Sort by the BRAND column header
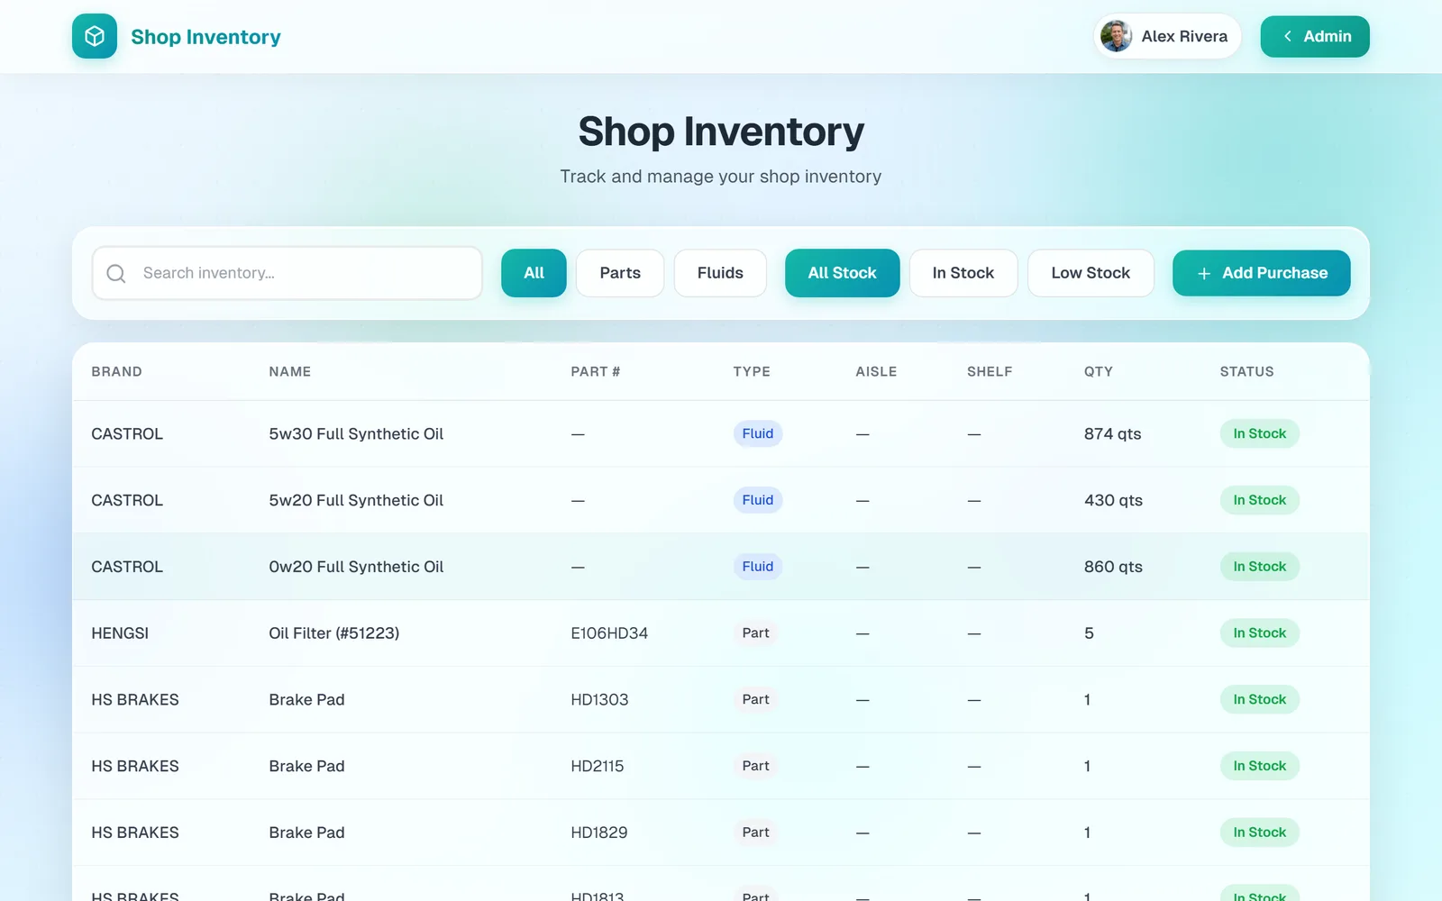Screen dimensions: 1442x901 (116, 371)
